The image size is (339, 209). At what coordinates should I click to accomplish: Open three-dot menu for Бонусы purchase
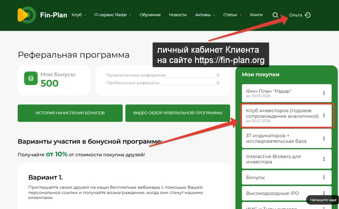point(324,177)
